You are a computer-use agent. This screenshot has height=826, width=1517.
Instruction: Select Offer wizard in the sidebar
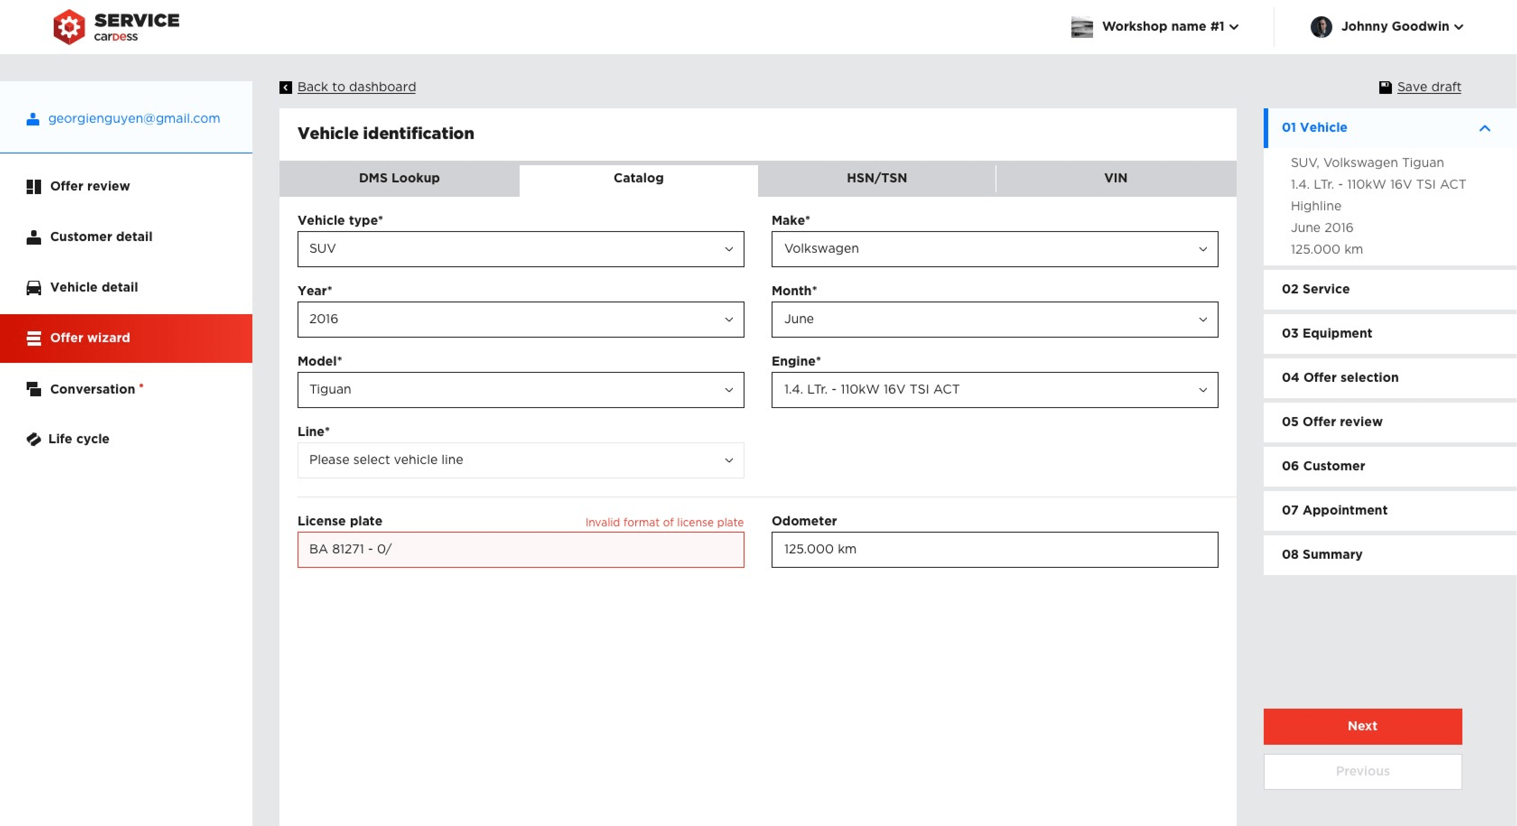click(x=126, y=339)
